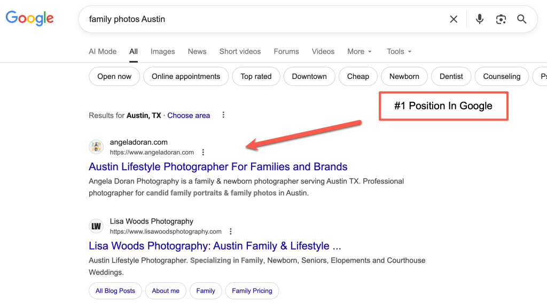This screenshot has width=547, height=303.
Task: Open the Videos tab
Action: [323, 52]
